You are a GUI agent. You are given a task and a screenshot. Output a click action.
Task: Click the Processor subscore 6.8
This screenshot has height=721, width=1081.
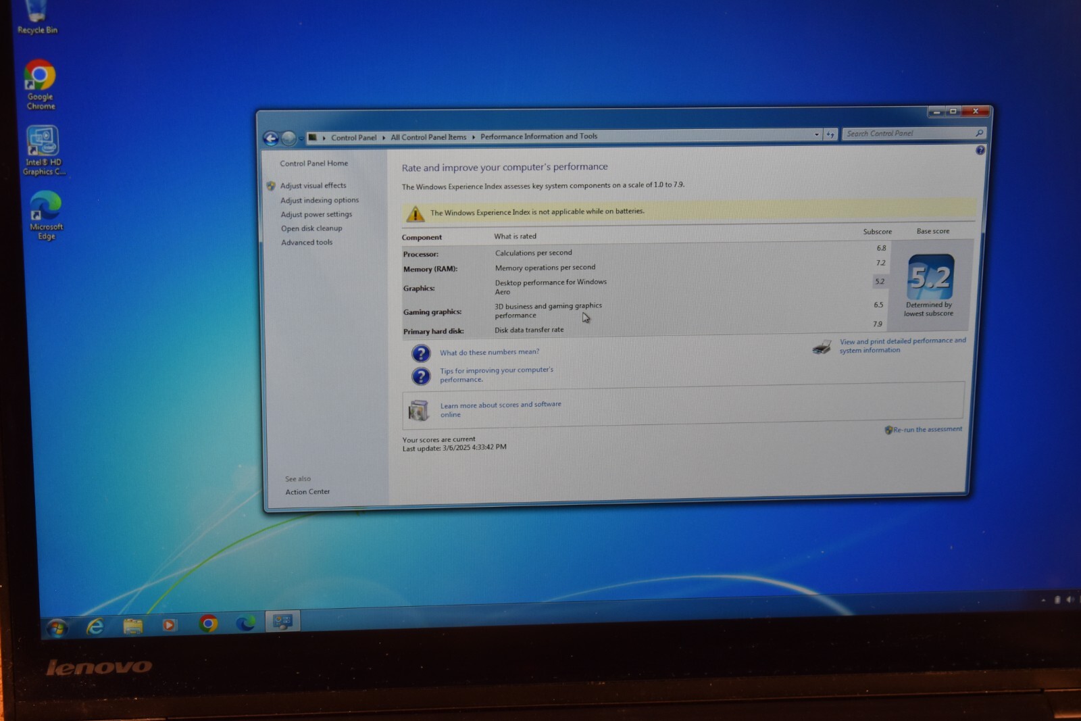[x=881, y=248]
